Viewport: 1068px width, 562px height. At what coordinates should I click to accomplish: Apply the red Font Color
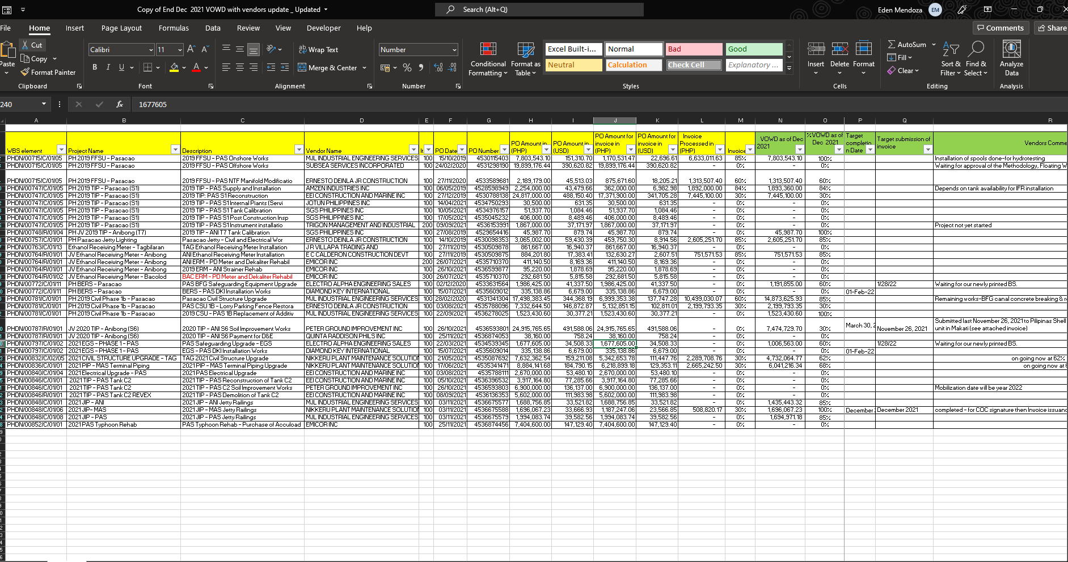[x=196, y=67]
